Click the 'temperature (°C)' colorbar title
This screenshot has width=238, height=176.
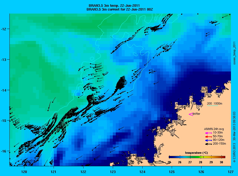[196, 153]
